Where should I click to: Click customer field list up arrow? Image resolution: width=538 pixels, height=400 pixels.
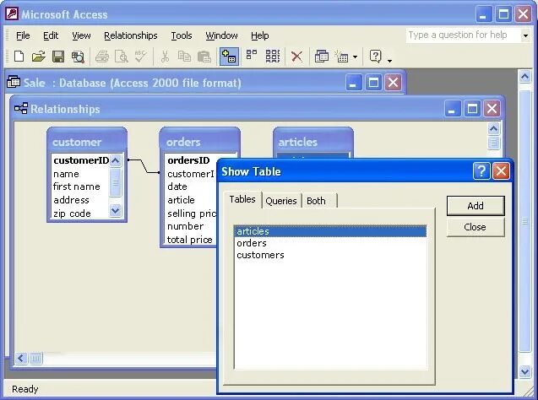pyautogui.click(x=116, y=160)
